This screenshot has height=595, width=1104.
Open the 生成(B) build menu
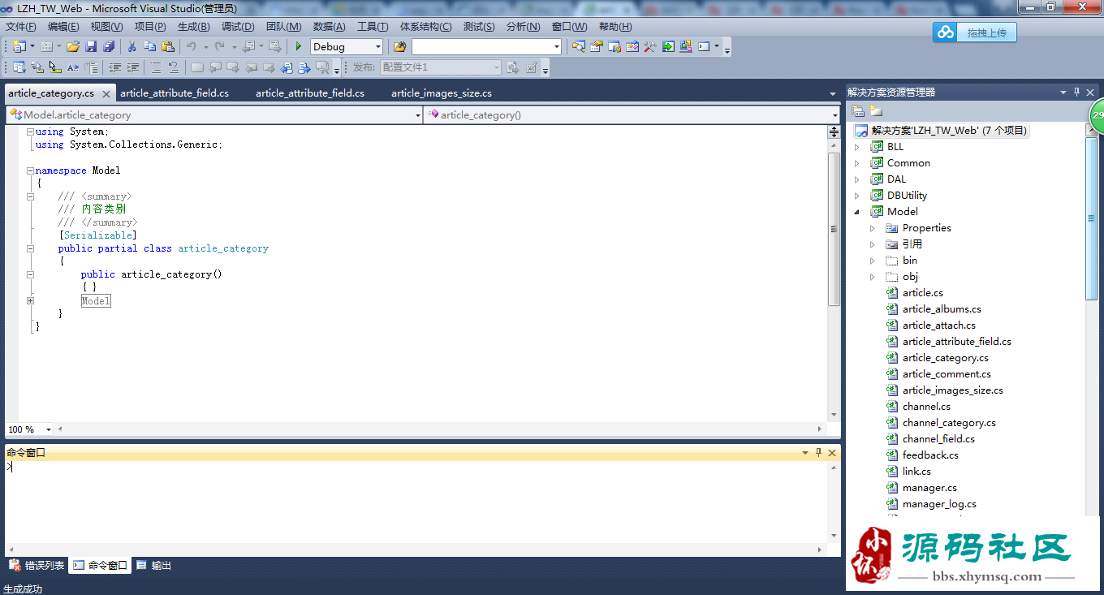tap(193, 27)
